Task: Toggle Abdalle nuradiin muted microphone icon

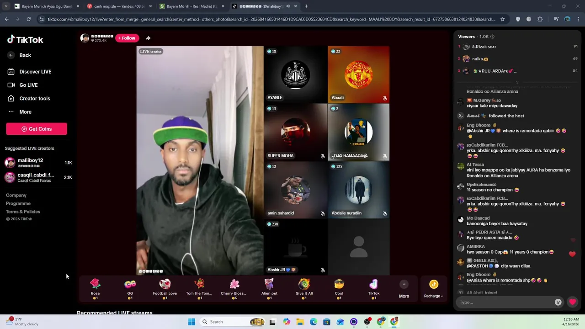Action: (385, 213)
